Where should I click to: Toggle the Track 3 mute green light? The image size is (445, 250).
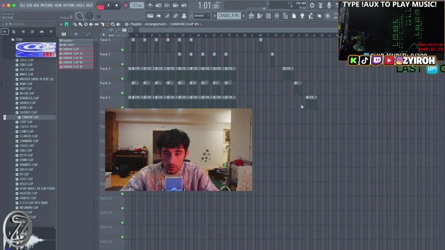click(122, 78)
